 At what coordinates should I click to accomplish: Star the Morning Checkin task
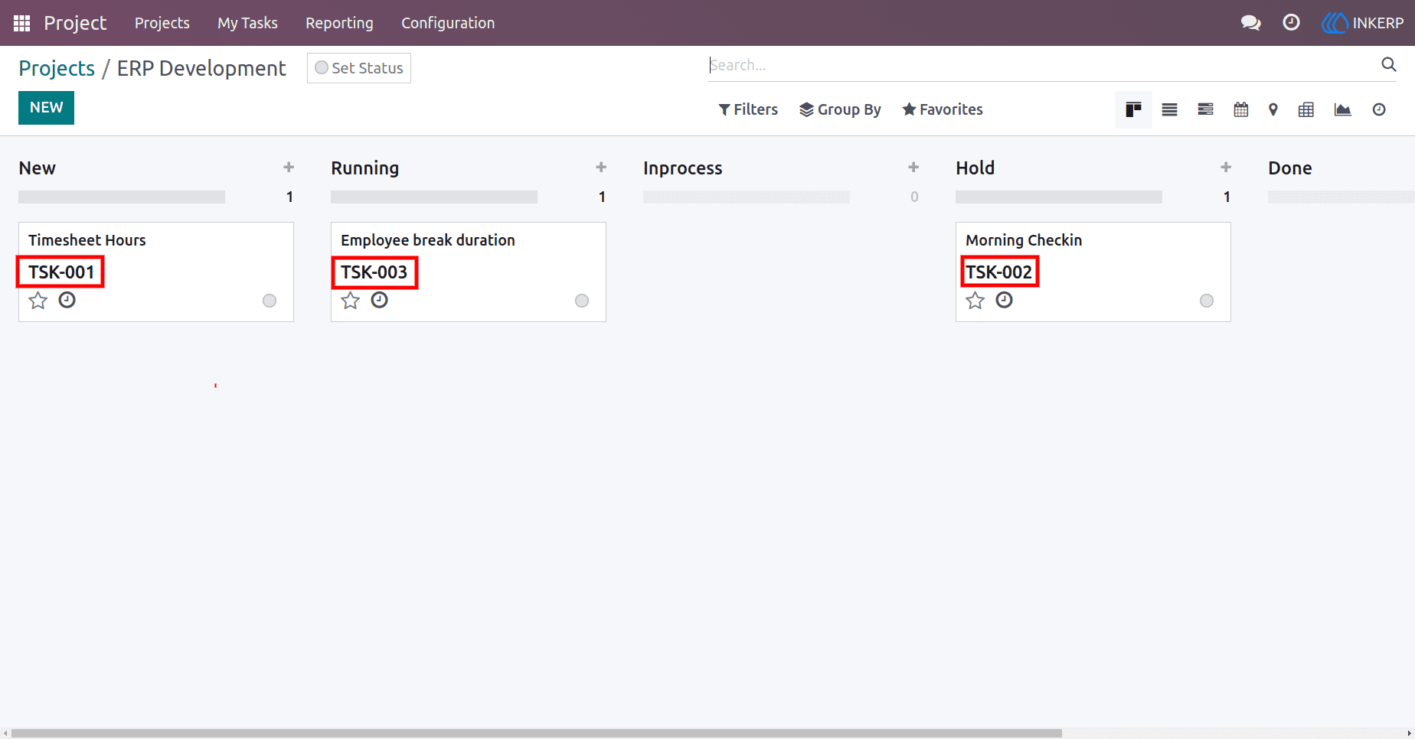coord(975,301)
